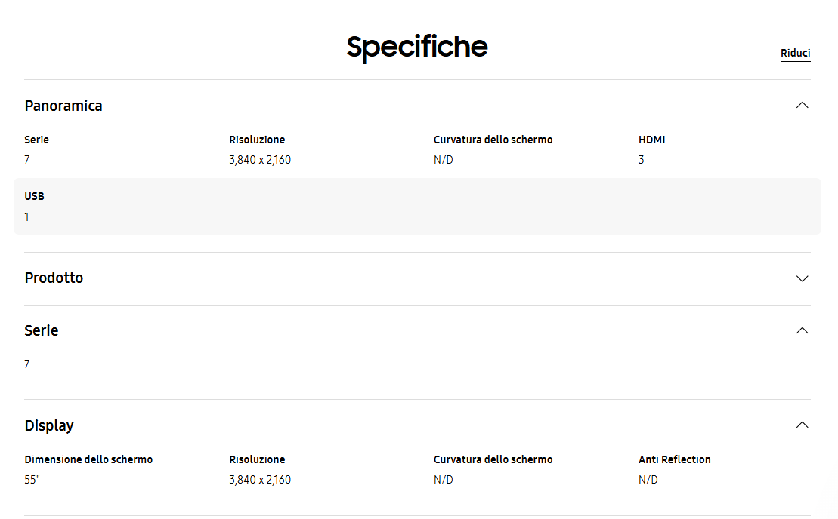Click the Serie accordion heading
Viewport: 838px width, 519px height.
pyautogui.click(x=42, y=331)
